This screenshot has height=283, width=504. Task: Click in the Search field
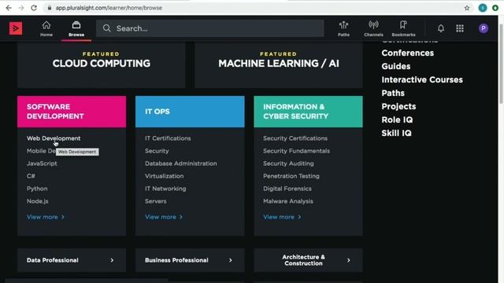tap(210, 28)
